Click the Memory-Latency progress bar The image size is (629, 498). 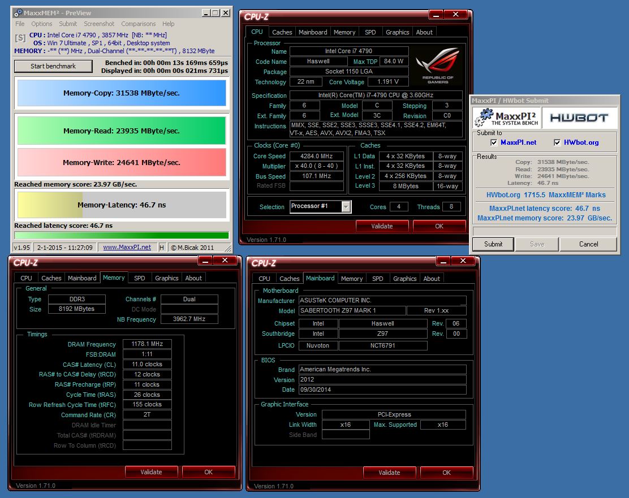click(x=122, y=205)
